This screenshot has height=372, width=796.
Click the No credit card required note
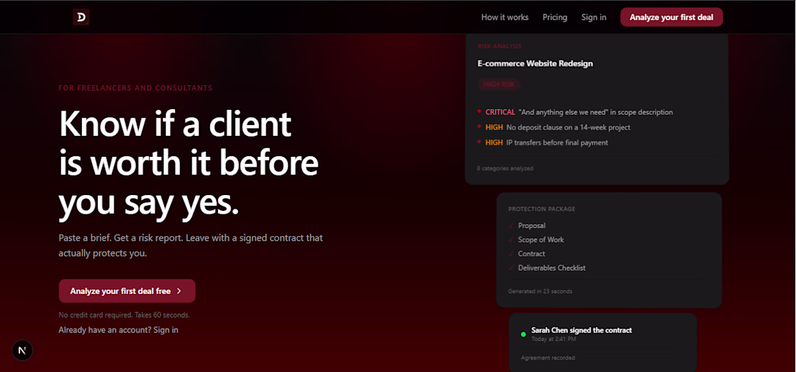124,315
